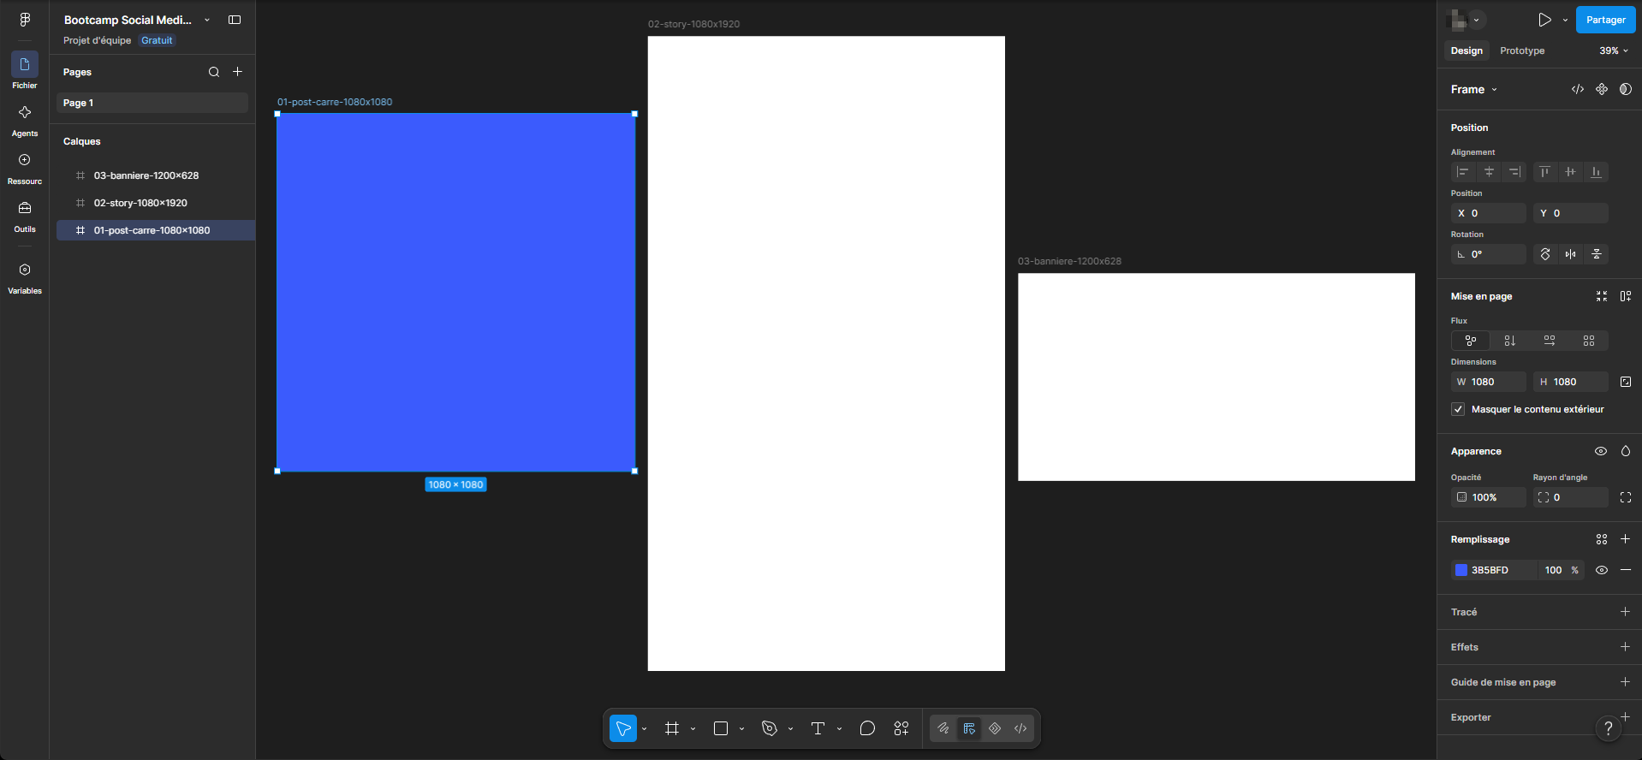
Task: Align selection to vertical center
Action: (x=1570, y=172)
